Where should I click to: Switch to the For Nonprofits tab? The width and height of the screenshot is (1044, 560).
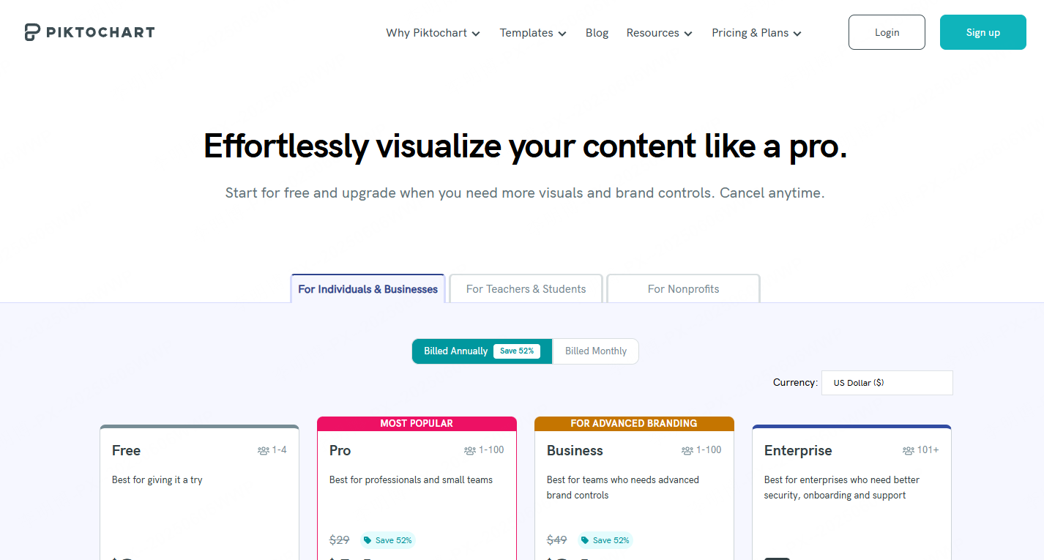(682, 288)
